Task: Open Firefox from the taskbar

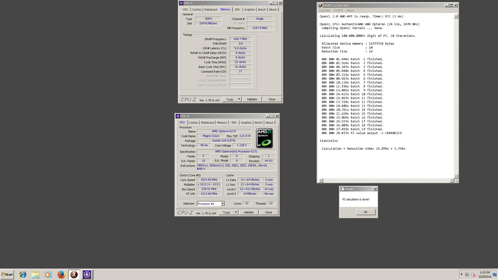Action: tap(61, 275)
